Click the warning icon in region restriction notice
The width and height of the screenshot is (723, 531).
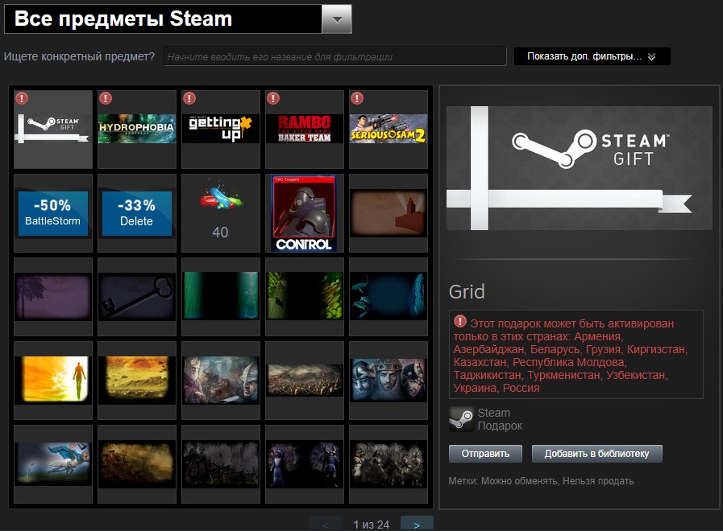460,321
